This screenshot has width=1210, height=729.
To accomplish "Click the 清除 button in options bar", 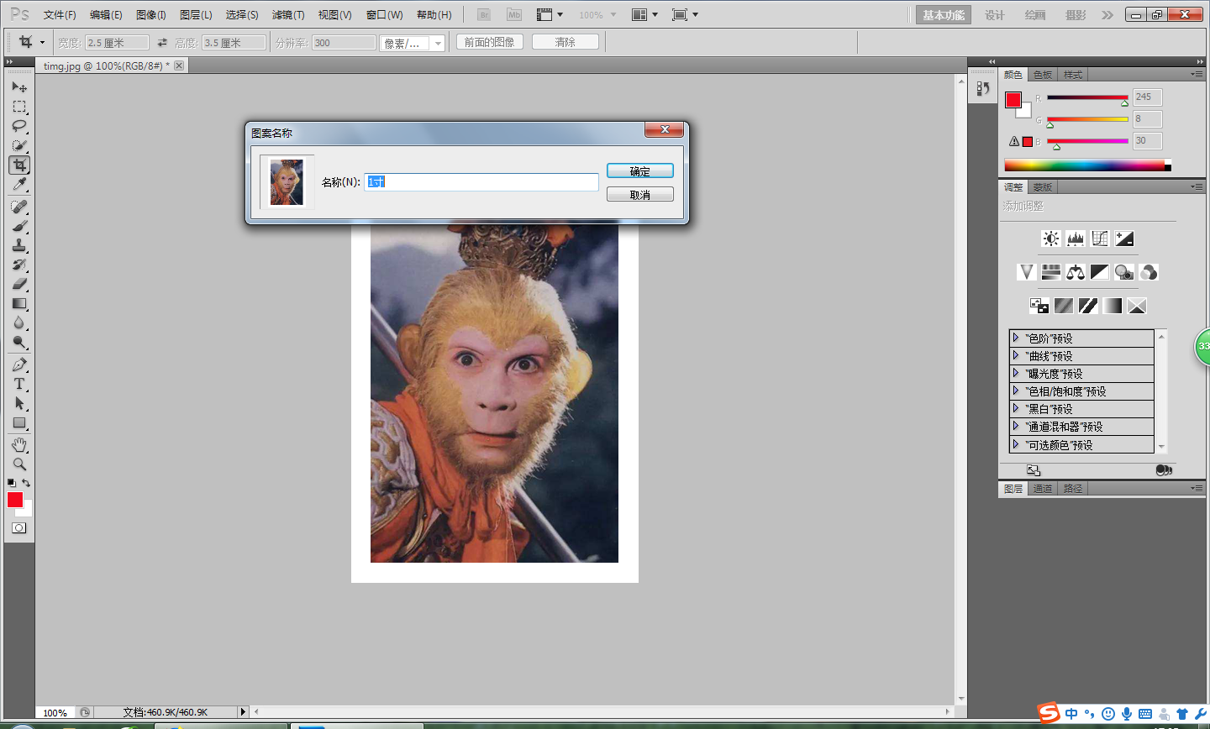I will (x=566, y=42).
